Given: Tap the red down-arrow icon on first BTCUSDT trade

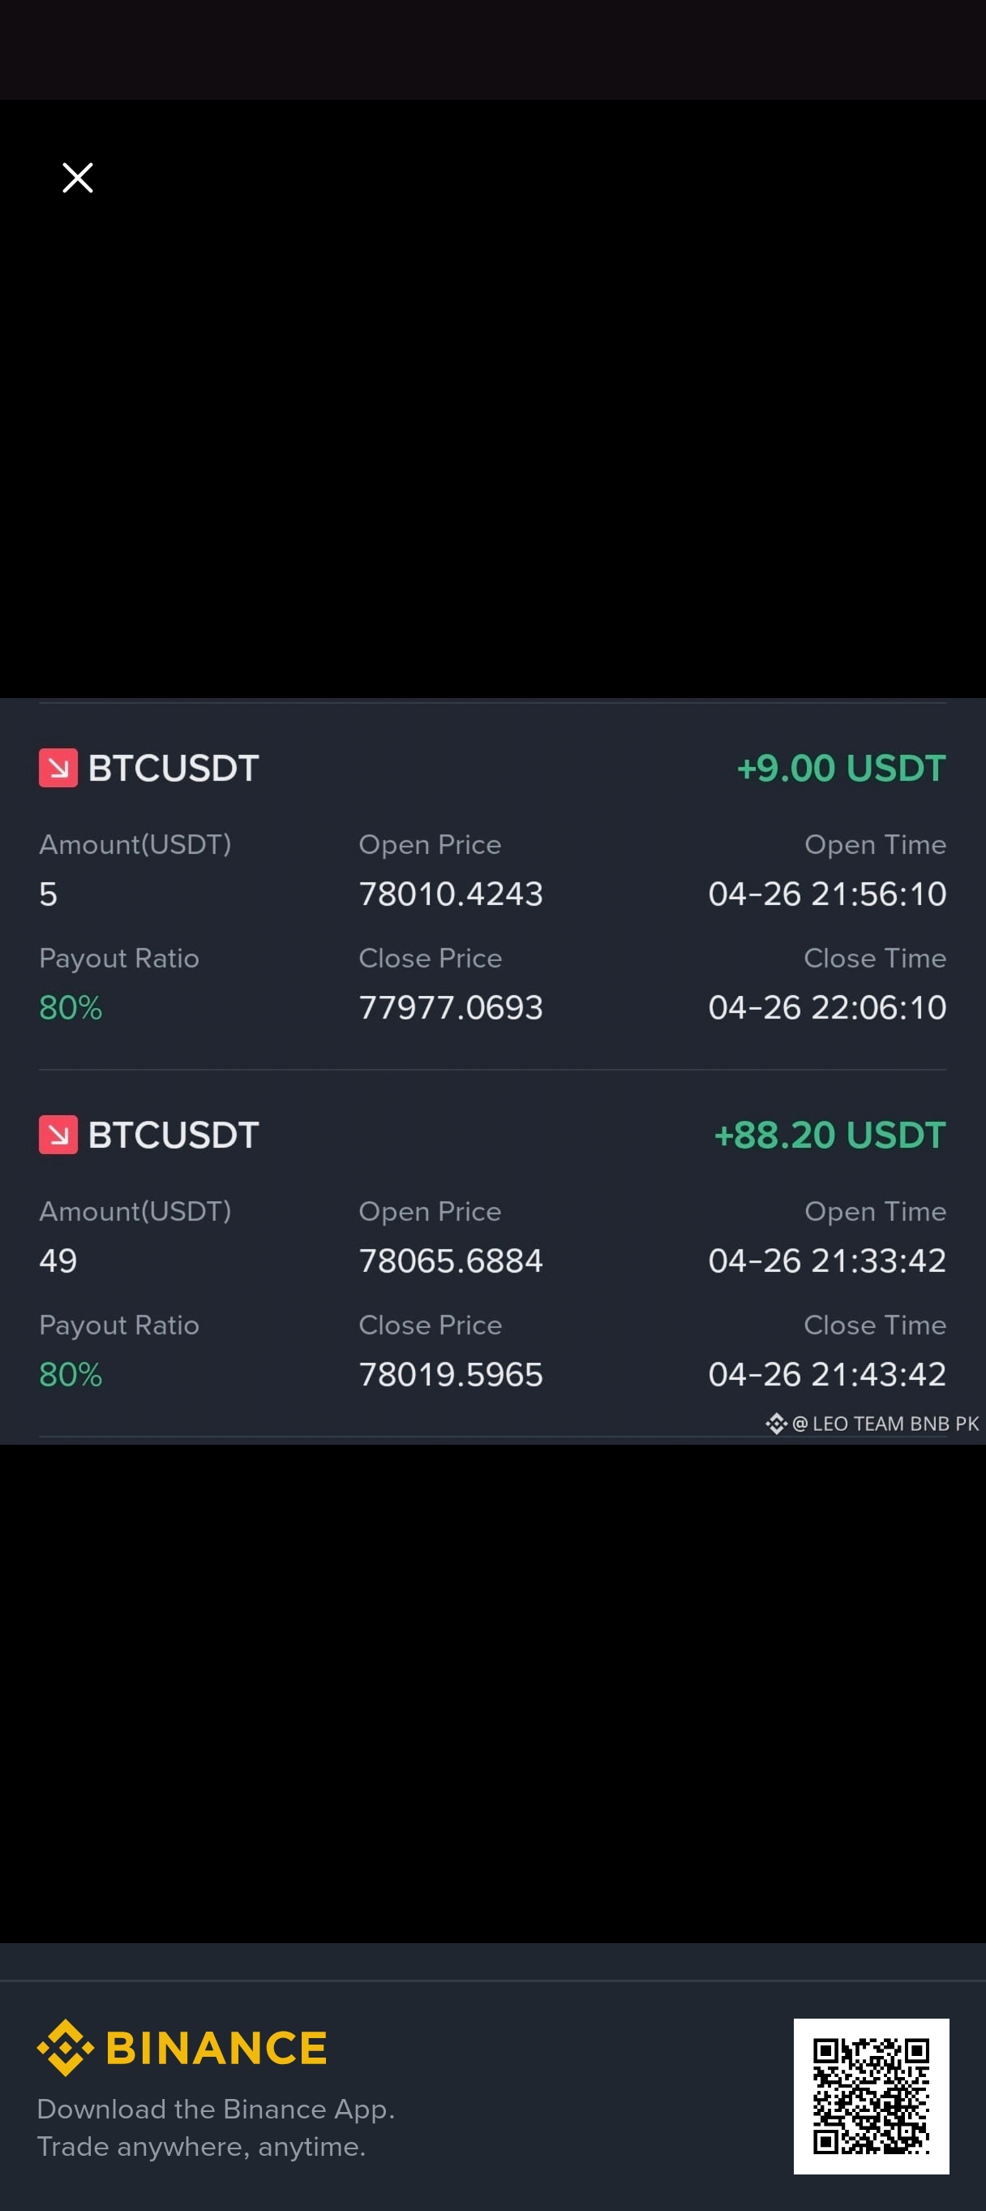Looking at the screenshot, I should pyautogui.click(x=58, y=767).
